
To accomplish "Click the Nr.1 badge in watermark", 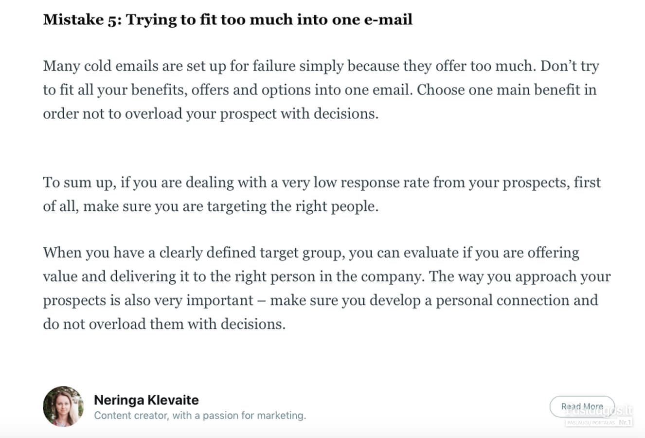I will pyautogui.click(x=625, y=422).
